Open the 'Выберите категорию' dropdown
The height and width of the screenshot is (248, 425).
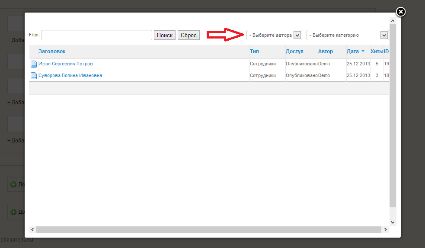tap(347, 35)
